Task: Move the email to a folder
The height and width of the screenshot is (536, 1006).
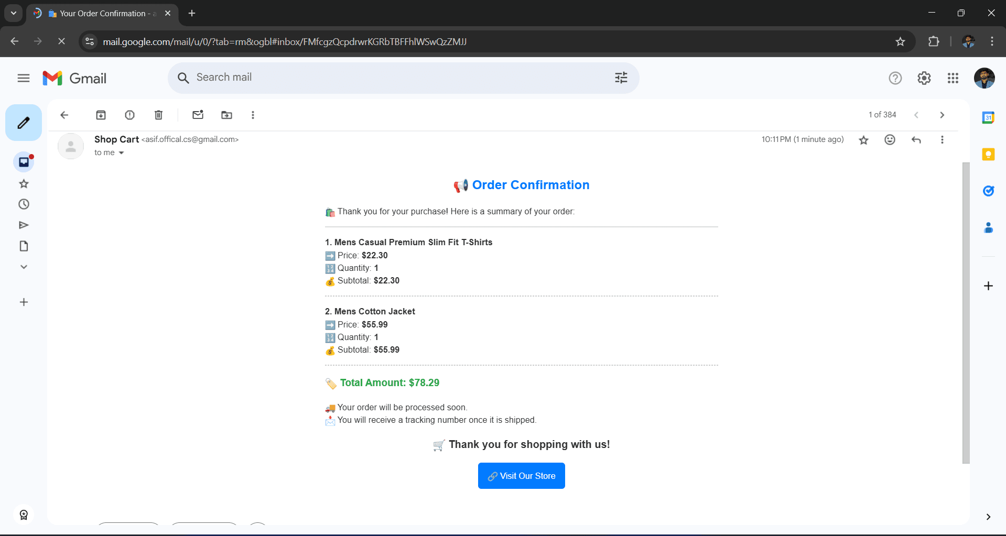Action: [x=226, y=115]
